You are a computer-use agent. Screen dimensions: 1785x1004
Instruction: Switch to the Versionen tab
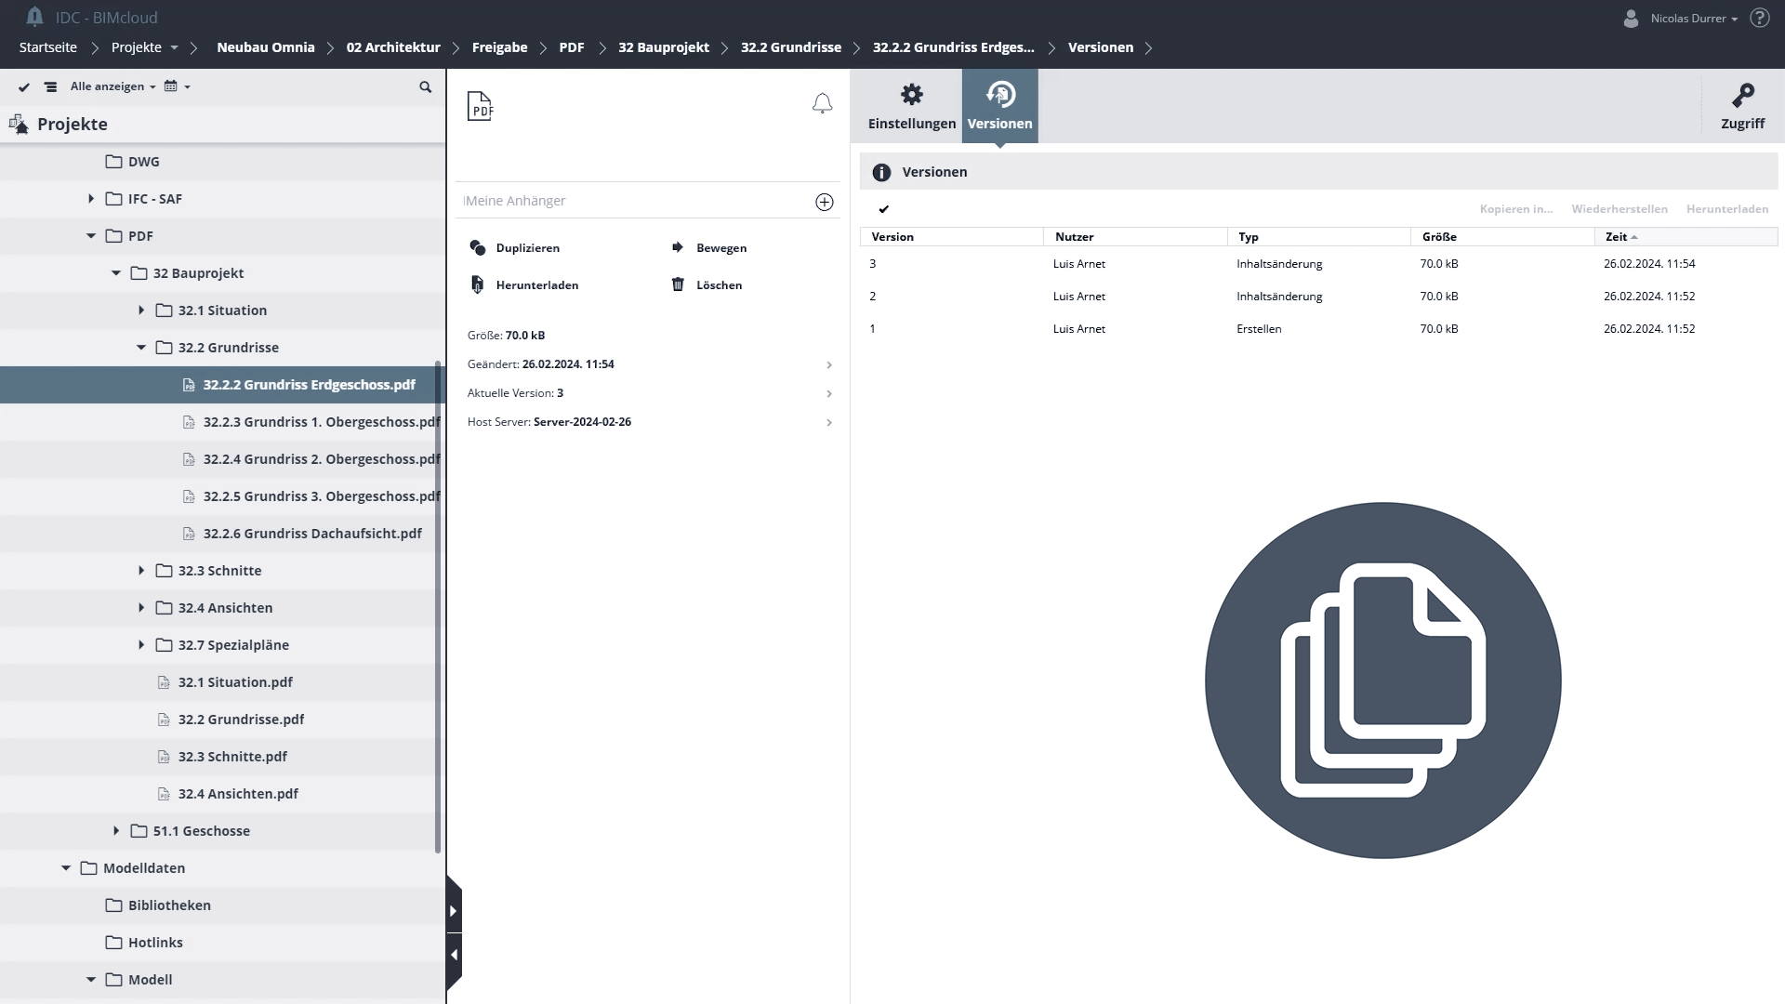[999, 106]
